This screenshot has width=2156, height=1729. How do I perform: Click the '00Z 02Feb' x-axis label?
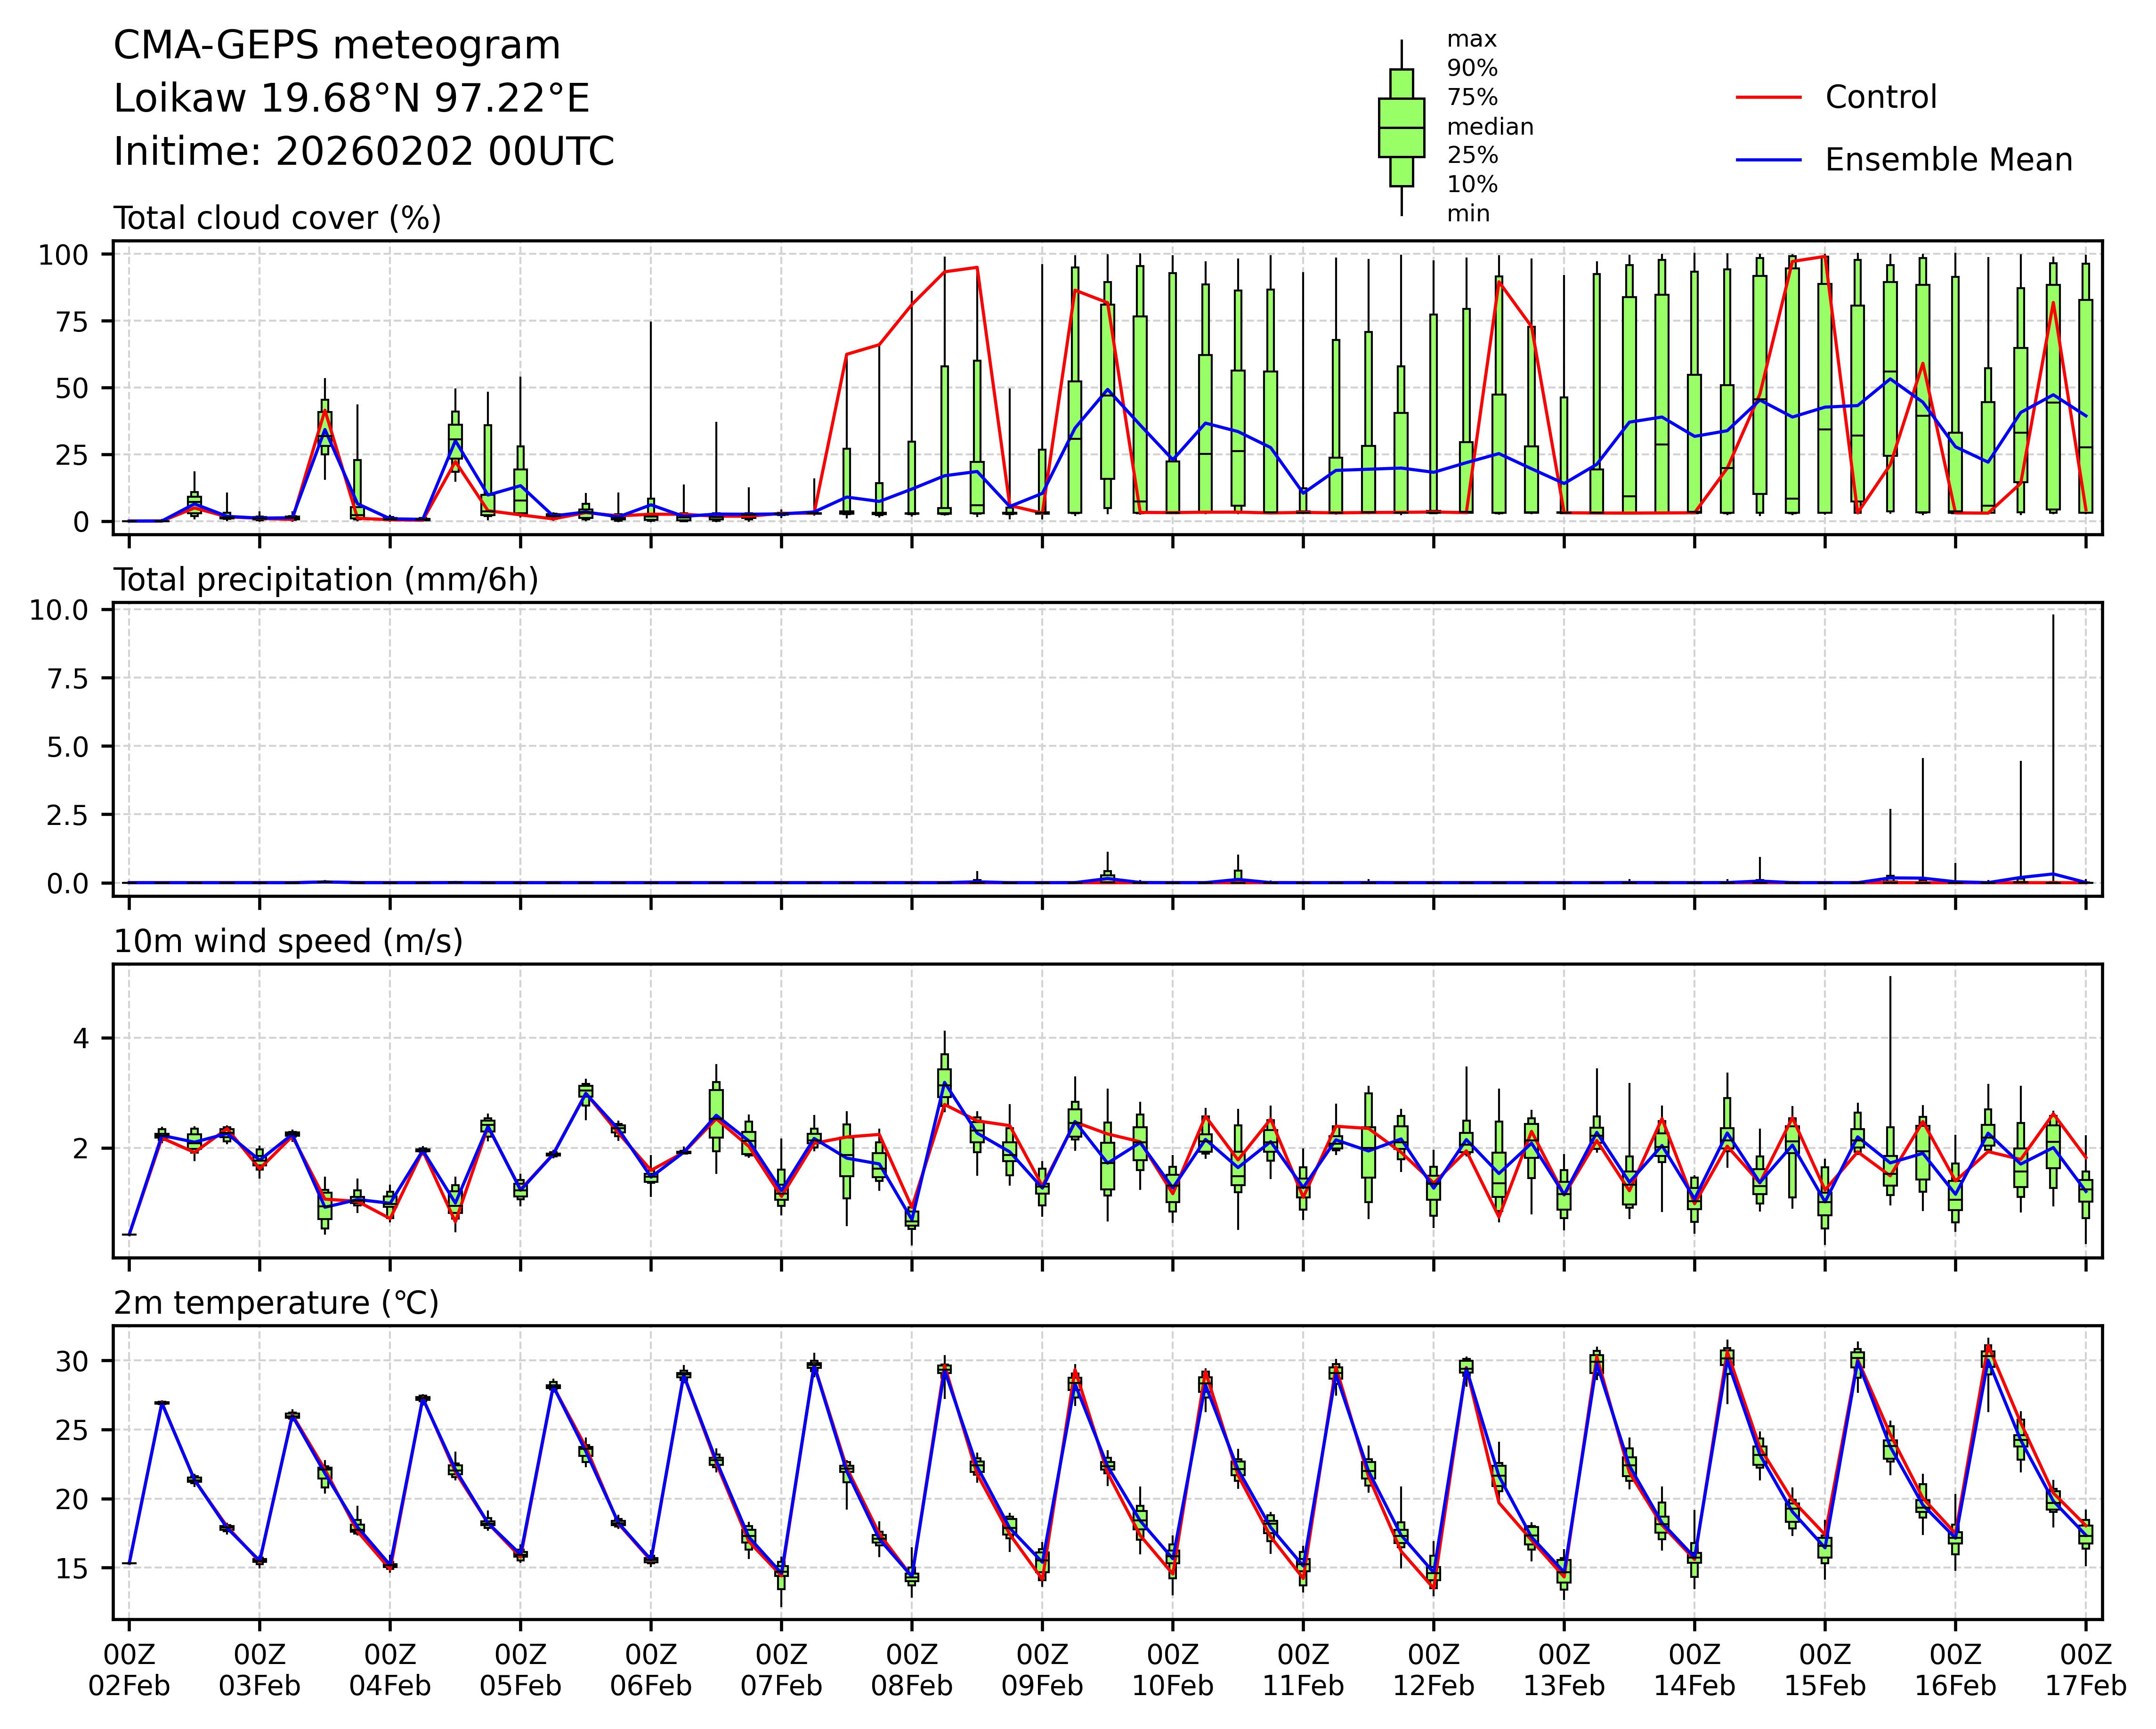coord(129,1669)
